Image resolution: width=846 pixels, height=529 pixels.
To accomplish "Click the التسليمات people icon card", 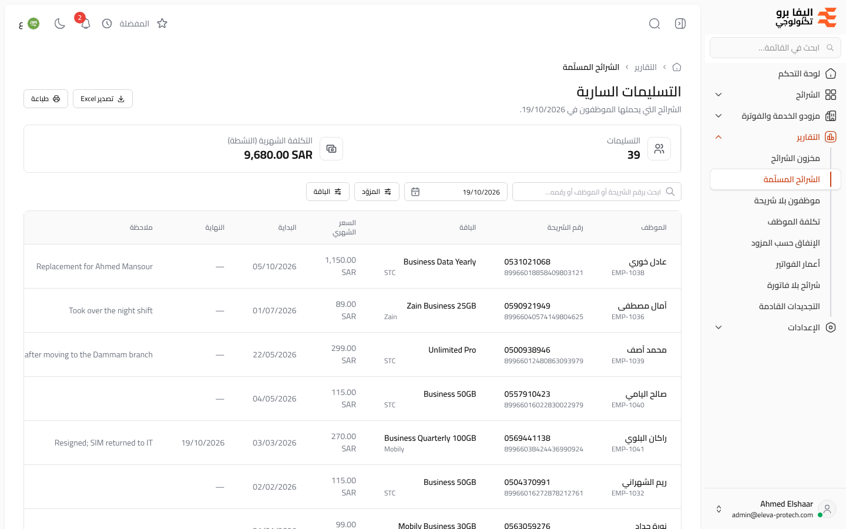I will click(x=659, y=149).
